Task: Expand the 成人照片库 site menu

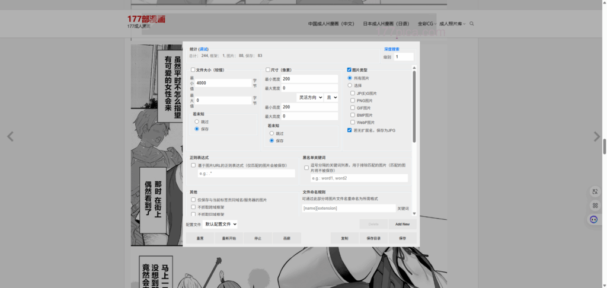Action: coord(452,24)
